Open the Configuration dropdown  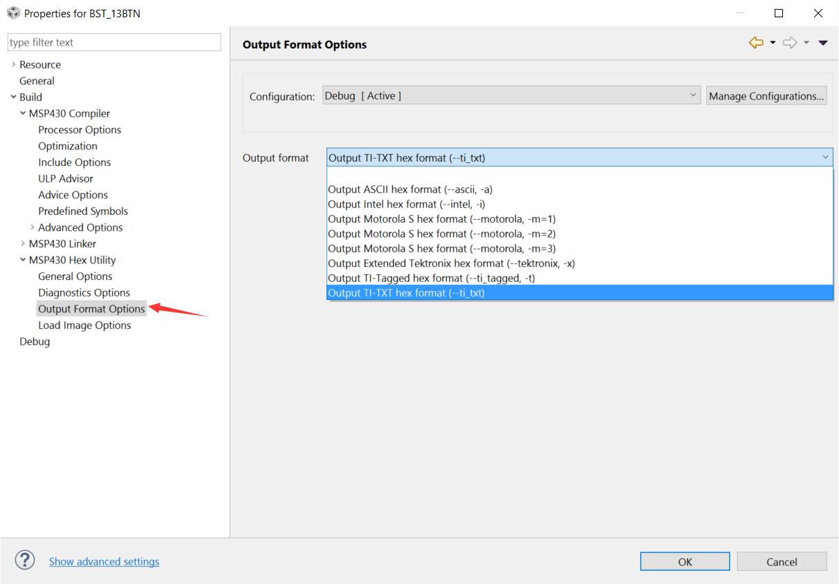[x=512, y=96]
